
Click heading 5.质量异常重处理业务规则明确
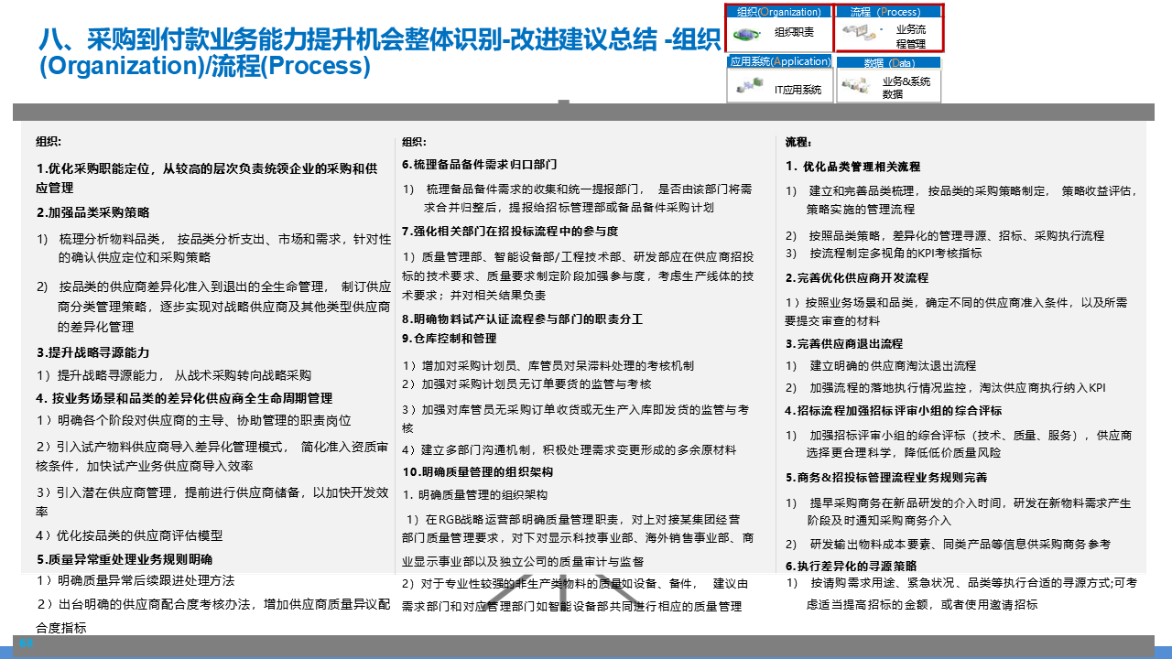click(125, 559)
